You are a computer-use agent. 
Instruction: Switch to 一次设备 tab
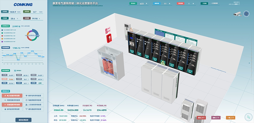(x=204, y=3)
